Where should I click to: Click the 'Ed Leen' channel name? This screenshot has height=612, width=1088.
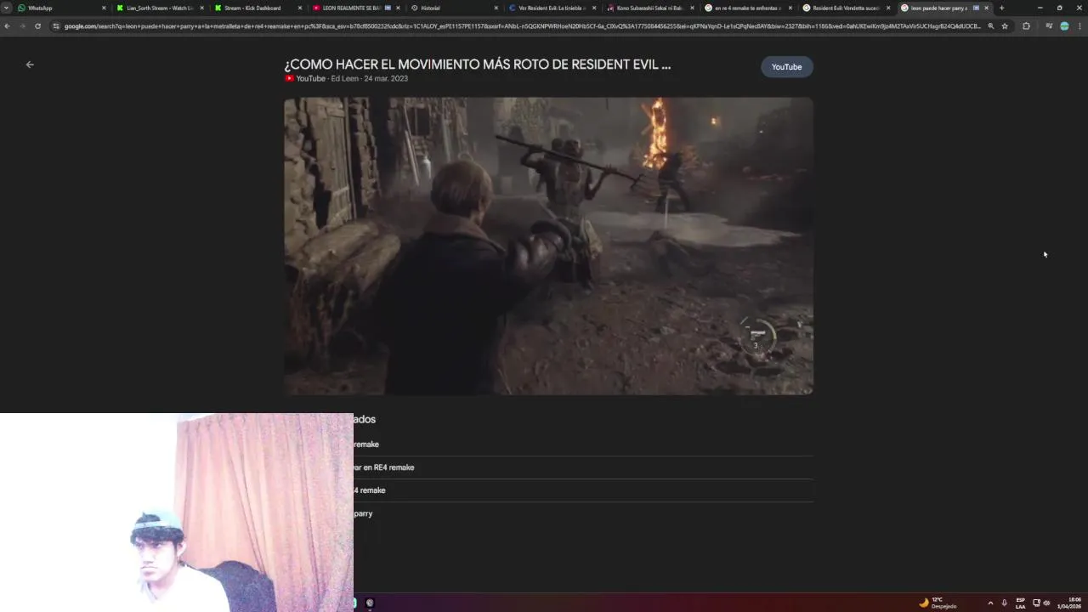point(344,78)
